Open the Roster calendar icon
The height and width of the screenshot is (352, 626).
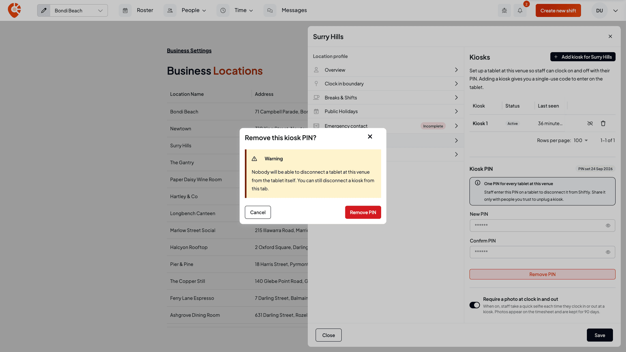(x=125, y=10)
